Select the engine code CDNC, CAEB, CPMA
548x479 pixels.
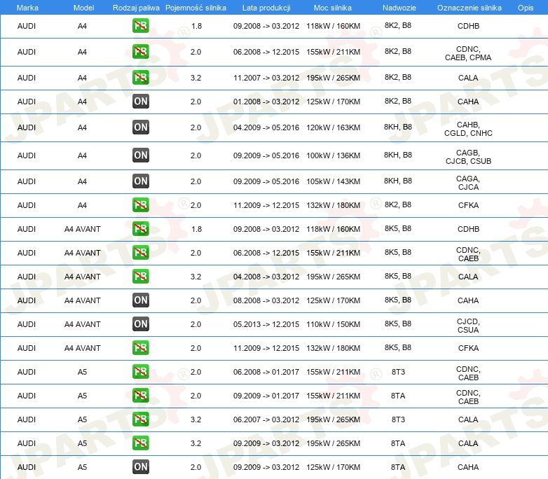pyautogui.click(x=468, y=53)
